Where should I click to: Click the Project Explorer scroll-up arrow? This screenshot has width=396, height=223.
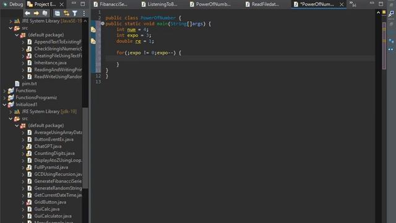click(x=85, y=21)
